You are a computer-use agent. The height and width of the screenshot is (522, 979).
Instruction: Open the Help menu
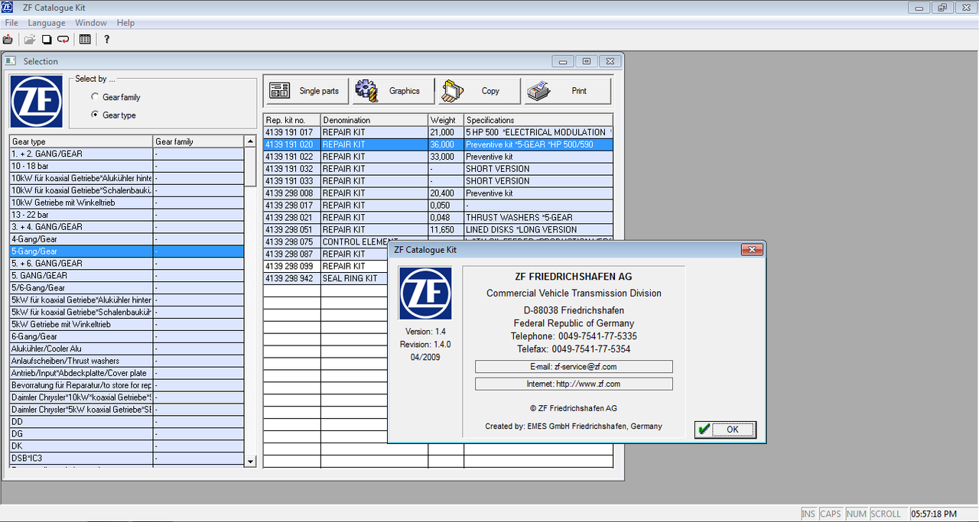125,23
